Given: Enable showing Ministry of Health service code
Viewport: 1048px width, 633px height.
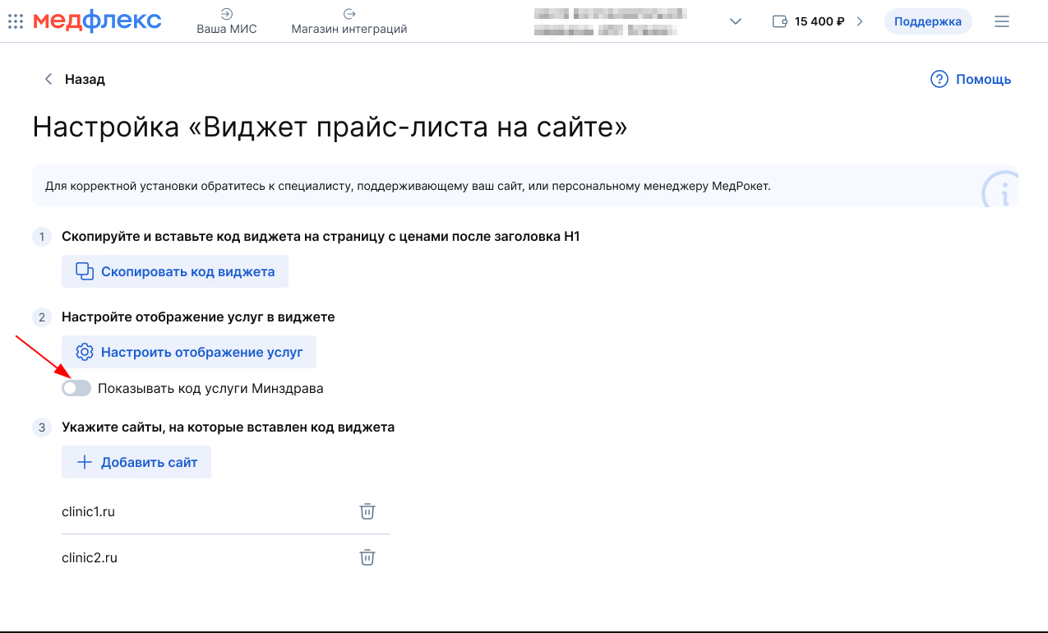Looking at the screenshot, I should pyautogui.click(x=76, y=388).
